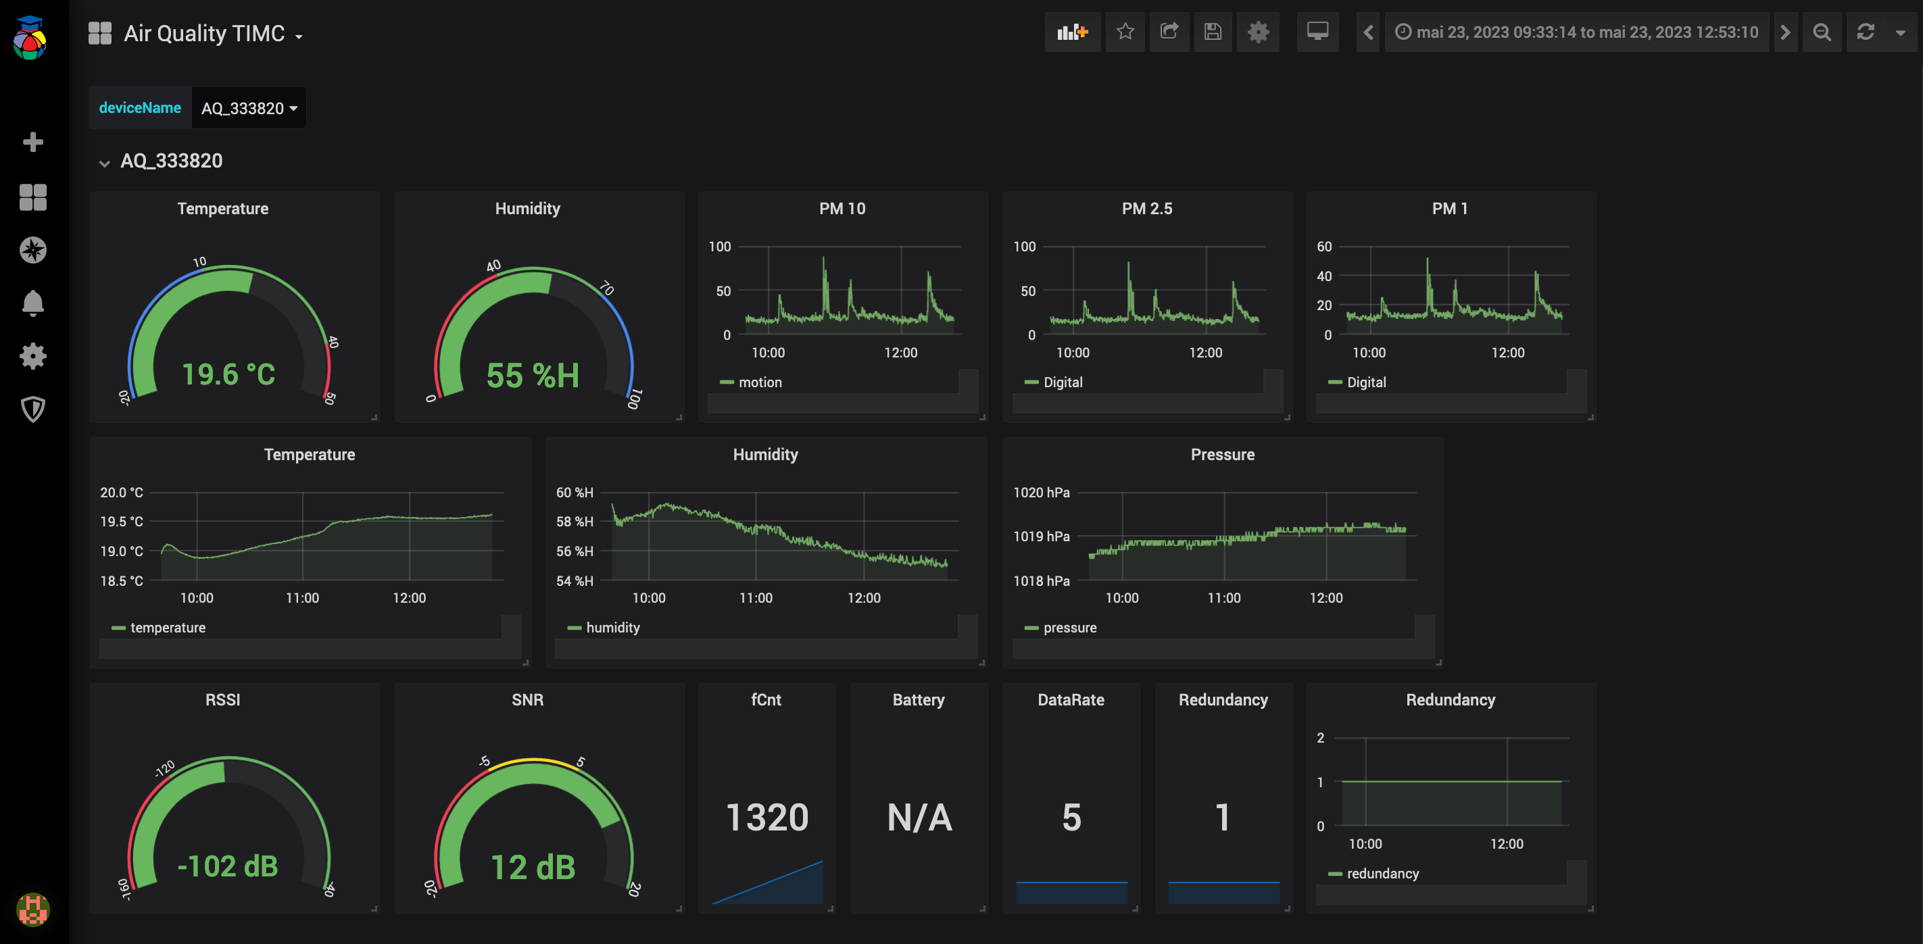Open the PM 10 panel title menu
Image resolution: width=1923 pixels, height=944 pixels.
click(x=842, y=209)
